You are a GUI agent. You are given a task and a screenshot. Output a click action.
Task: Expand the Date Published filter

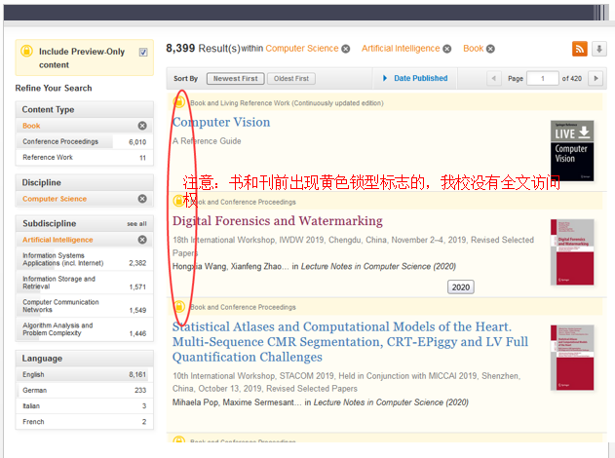pyautogui.click(x=415, y=78)
